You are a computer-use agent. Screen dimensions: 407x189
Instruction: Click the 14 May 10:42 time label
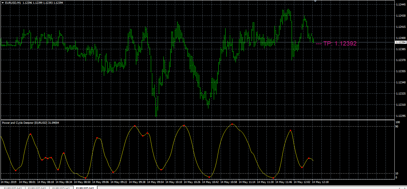click(210, 182)
